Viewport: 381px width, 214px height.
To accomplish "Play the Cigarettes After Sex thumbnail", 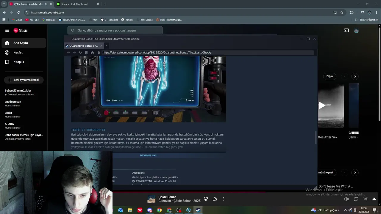I will point(330,106).
